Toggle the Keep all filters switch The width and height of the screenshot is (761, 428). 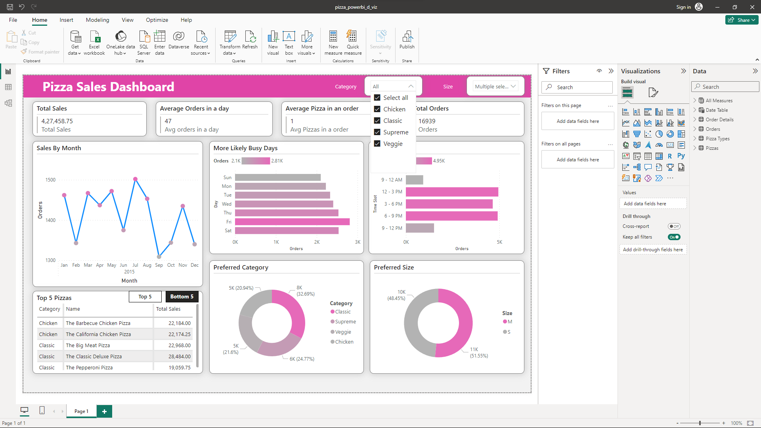[x=674, y=237]
